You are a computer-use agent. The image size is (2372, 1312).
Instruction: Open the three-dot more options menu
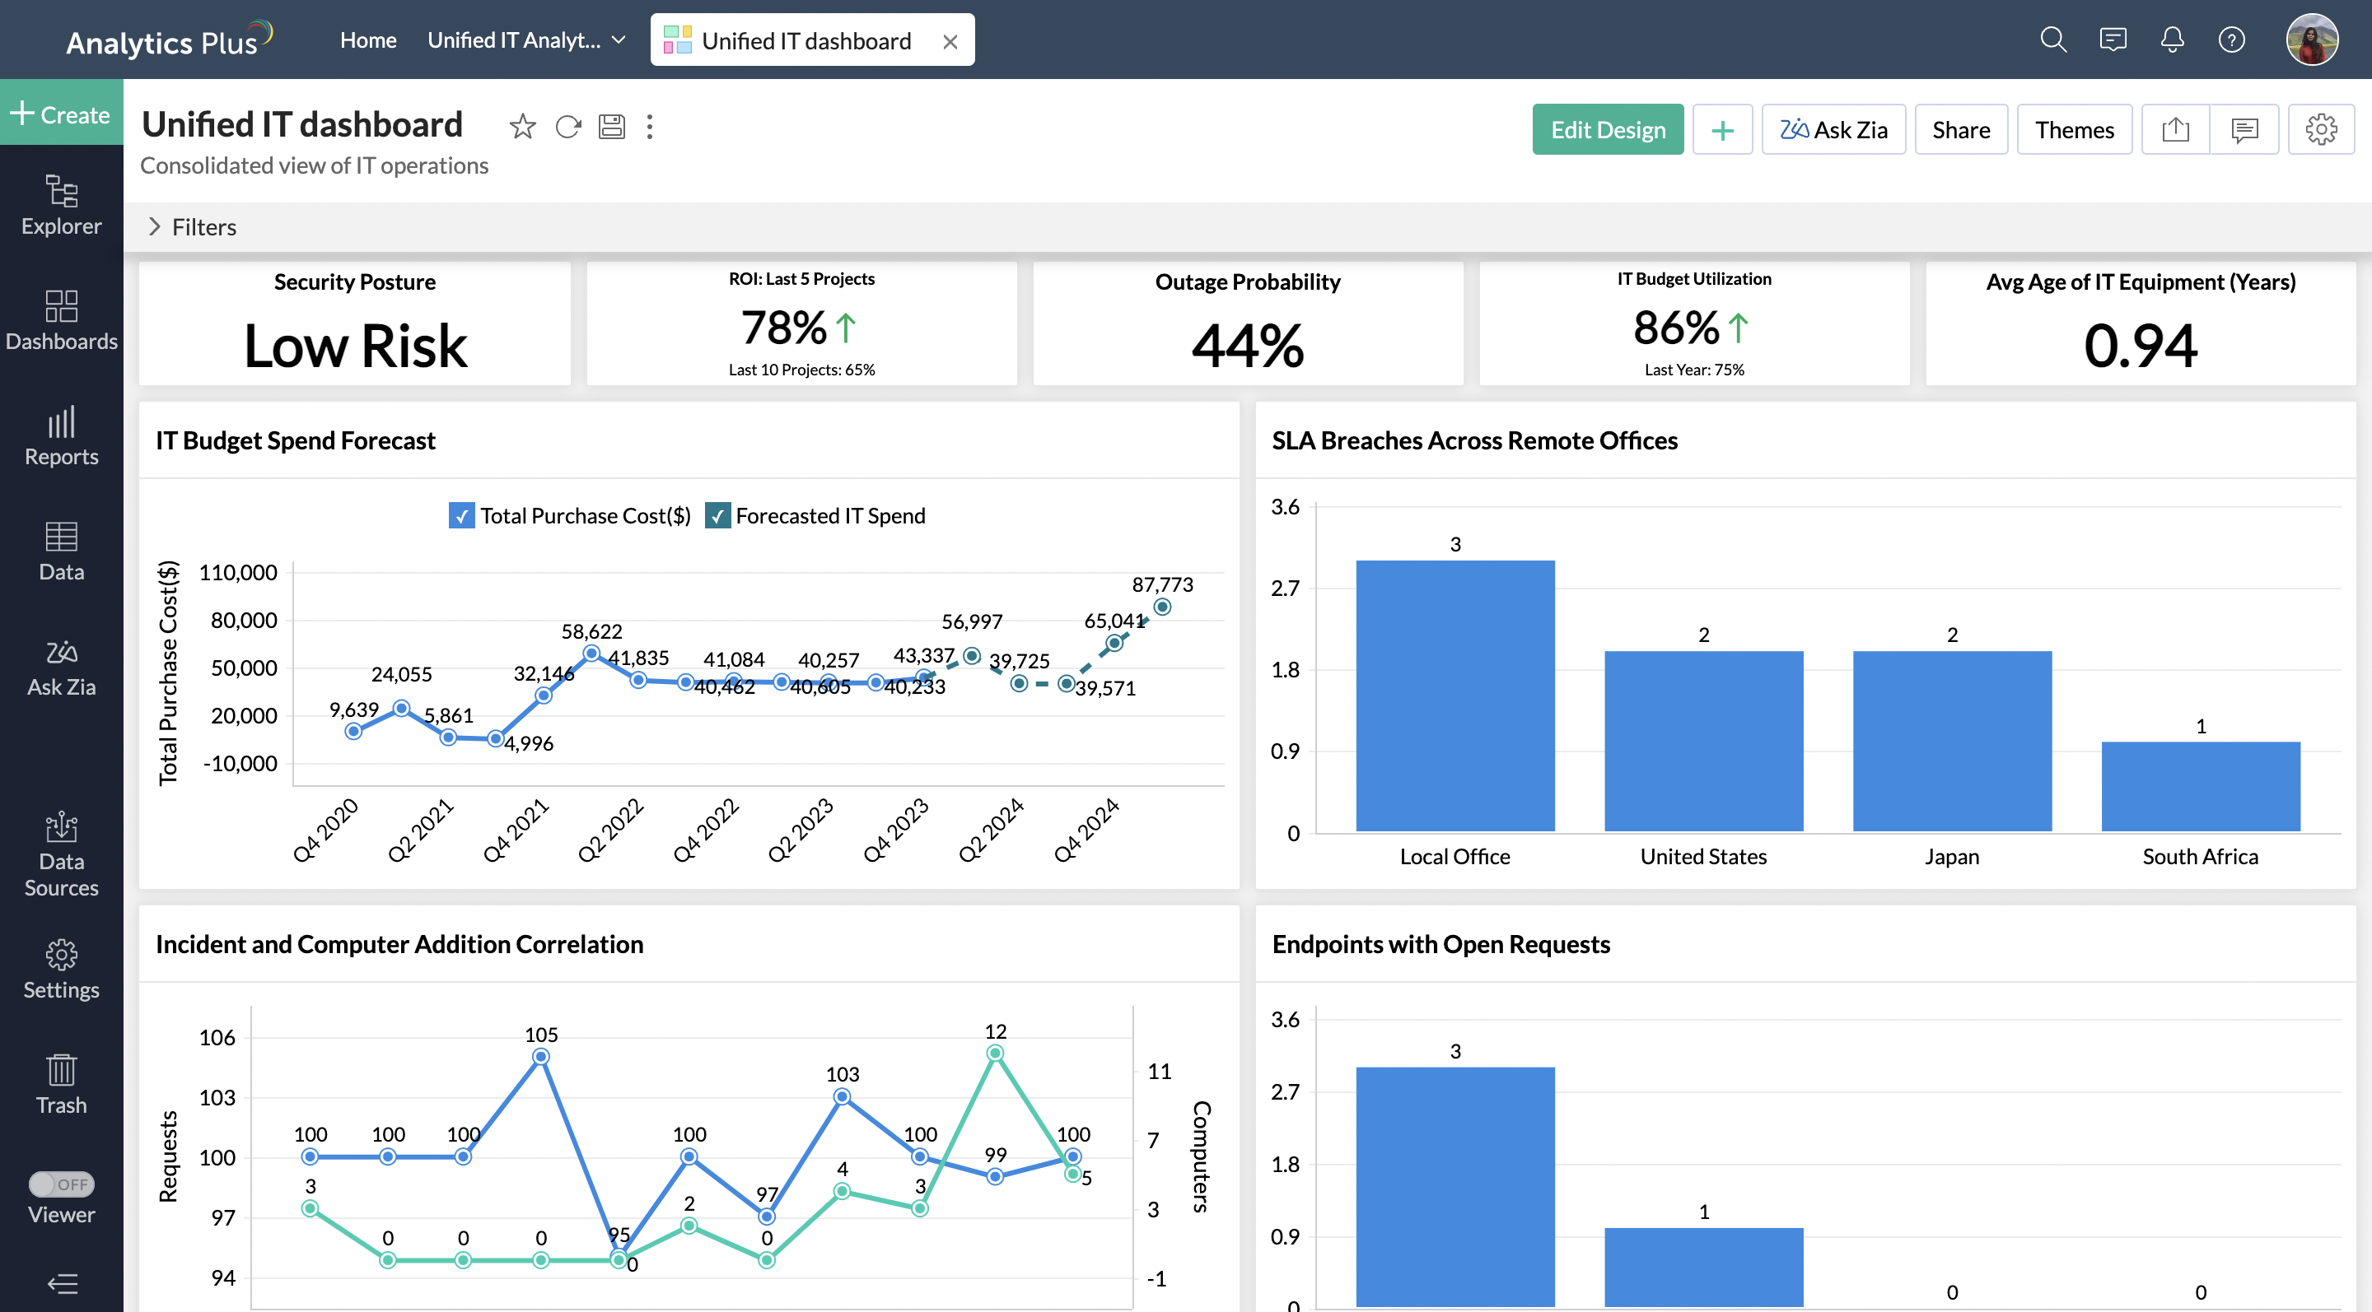click(650, 126)
